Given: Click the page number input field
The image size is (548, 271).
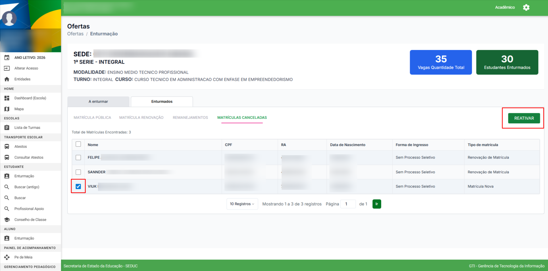Looking at the screenshot, I should pos(348,204).
